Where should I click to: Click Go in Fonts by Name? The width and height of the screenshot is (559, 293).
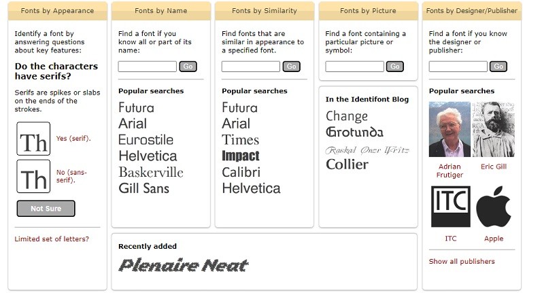click(188, 67)
